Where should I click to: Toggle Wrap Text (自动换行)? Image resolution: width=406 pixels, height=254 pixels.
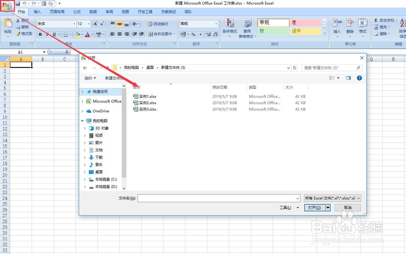tap(158, 24)
